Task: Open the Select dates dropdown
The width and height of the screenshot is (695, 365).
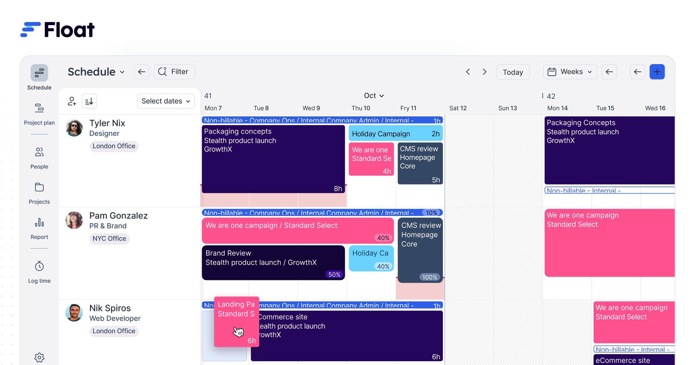Action: point(166,101)
